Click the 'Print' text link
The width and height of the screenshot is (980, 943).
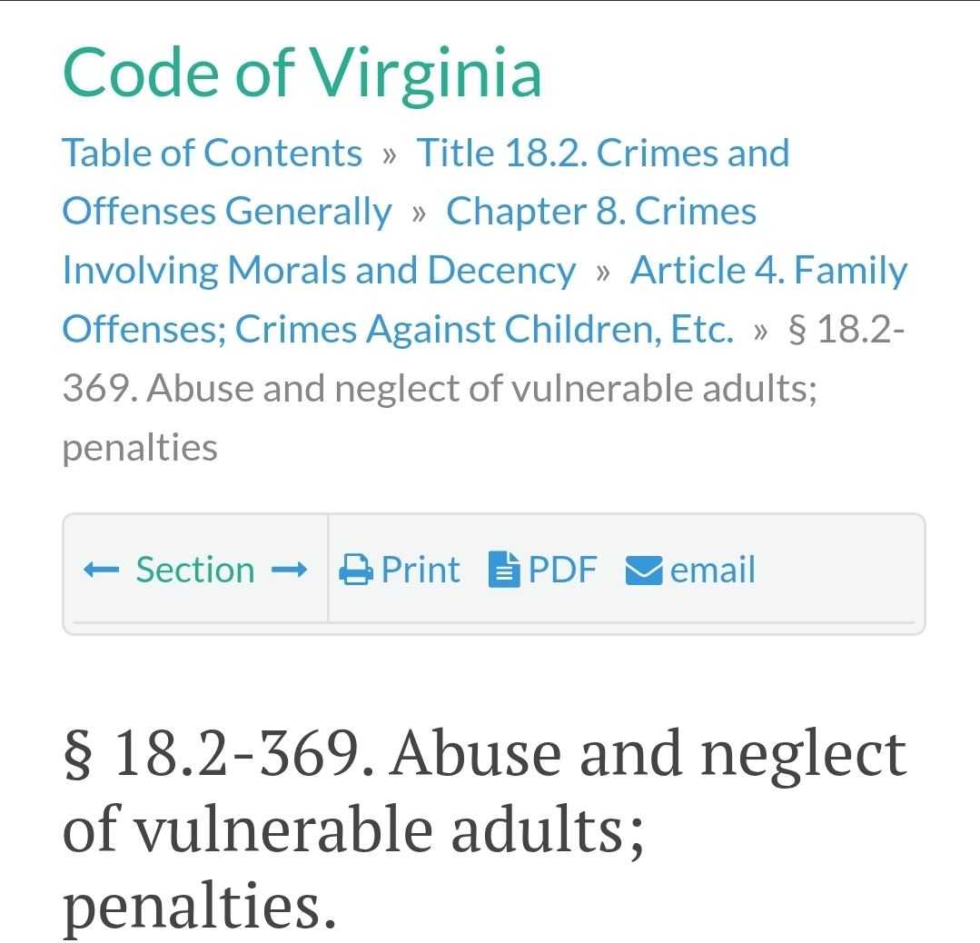[421, 571]
